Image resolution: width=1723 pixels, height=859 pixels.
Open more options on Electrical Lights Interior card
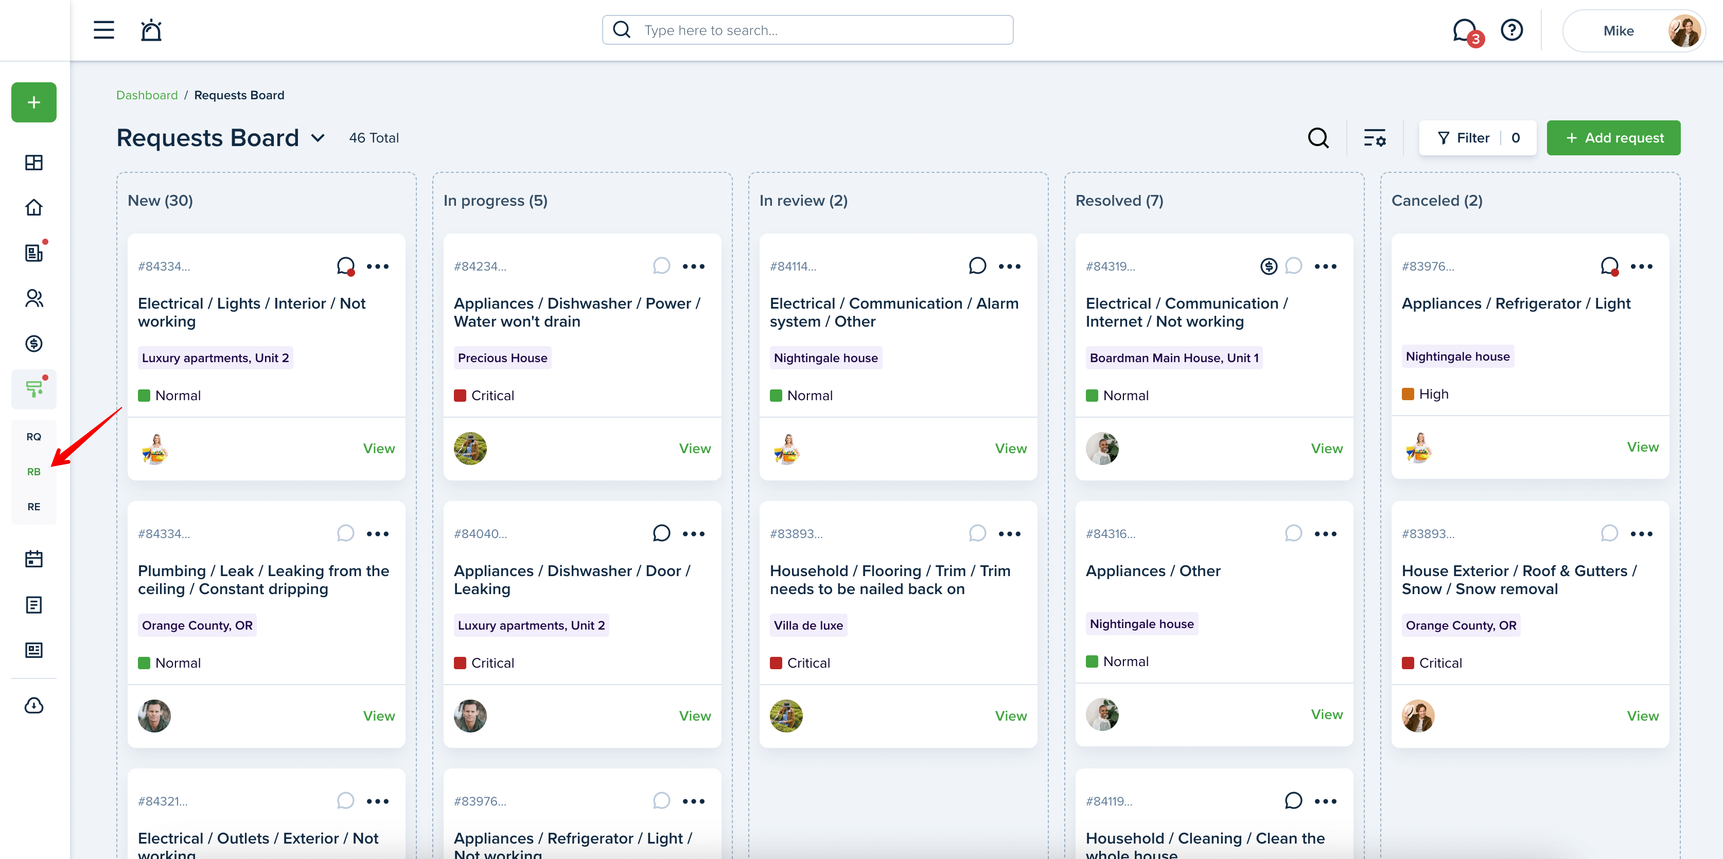click(x=378, y=266)
